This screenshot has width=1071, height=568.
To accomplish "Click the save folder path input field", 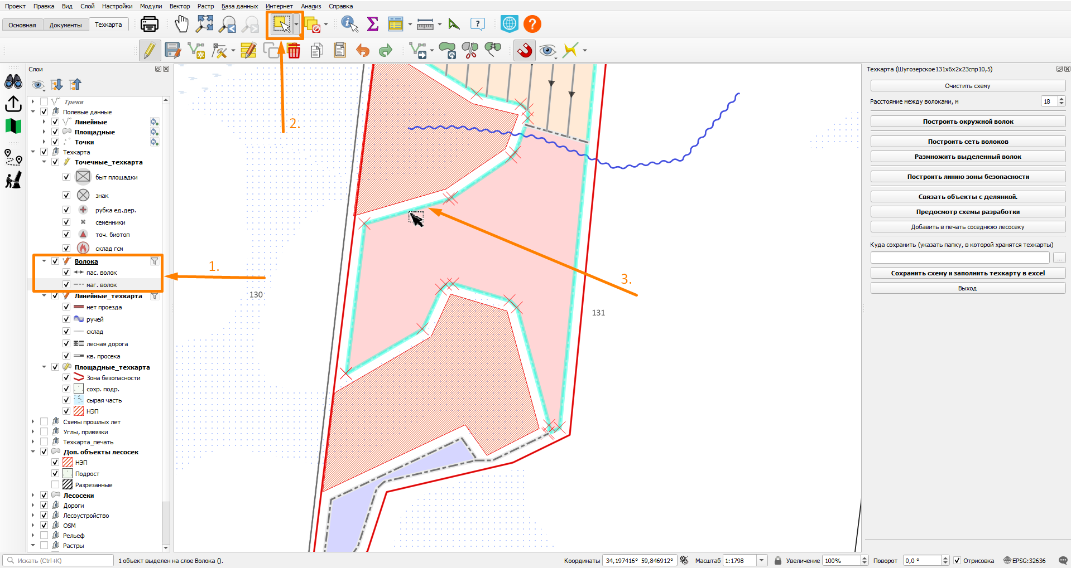I will coord(960,258).
